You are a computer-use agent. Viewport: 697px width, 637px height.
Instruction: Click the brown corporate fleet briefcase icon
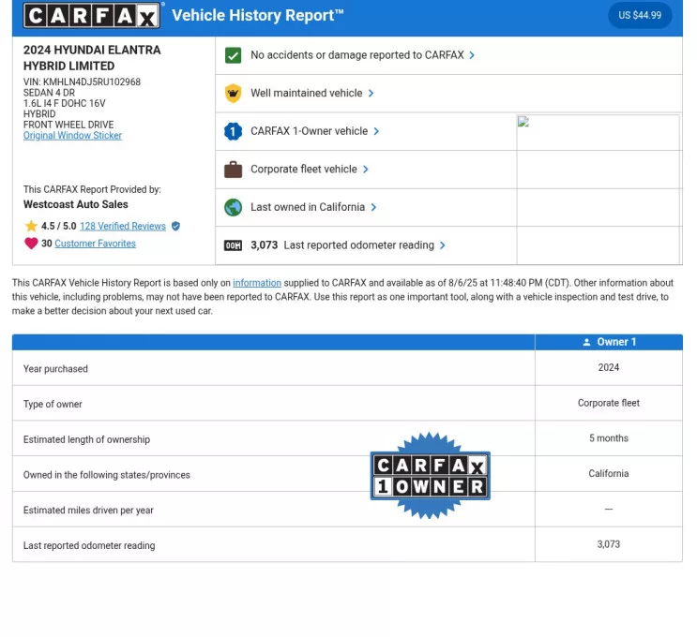tap(234, 170)
